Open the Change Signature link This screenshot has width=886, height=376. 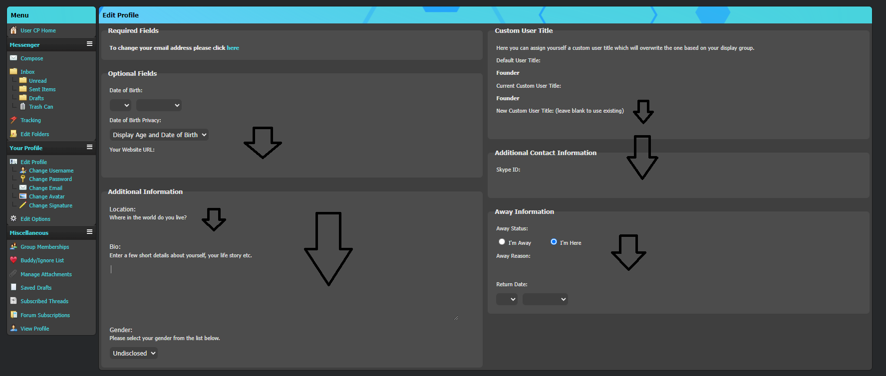pyautogui.click(x=51, y=205)
